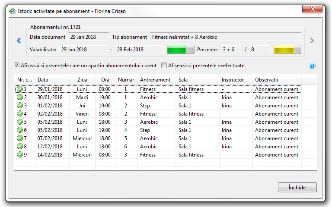
Task: Click the yellow attendance progress bar
Action: pyautogui.click(x=287, y=50)
